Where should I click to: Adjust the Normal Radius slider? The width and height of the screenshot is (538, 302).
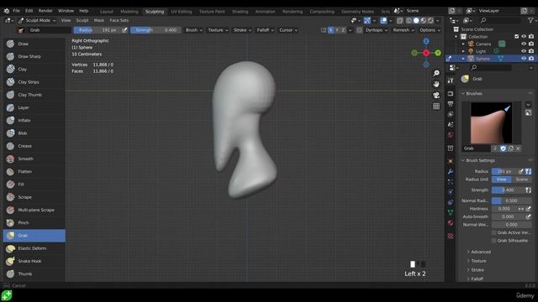pos(511,200)
